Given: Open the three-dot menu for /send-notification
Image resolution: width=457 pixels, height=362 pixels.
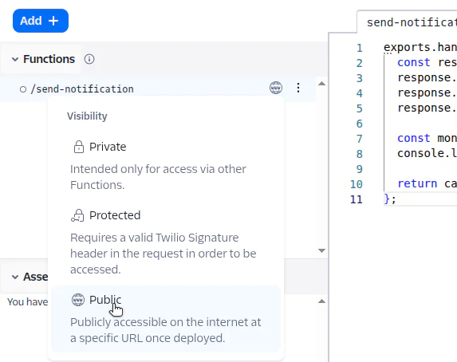Looking at the screenshot, I should coord(297,88).
